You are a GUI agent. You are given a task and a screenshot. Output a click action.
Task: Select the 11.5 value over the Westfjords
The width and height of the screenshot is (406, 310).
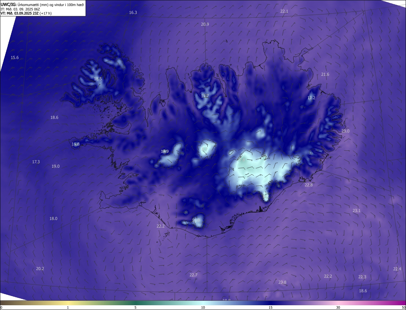(98, 79)
